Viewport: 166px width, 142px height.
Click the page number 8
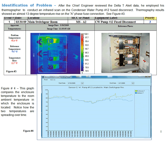click(161, 132)
